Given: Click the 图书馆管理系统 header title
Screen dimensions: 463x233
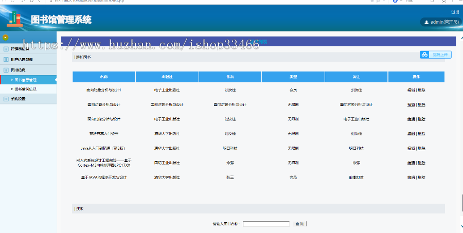Looking at the screenshot, I should click(61, 20).
